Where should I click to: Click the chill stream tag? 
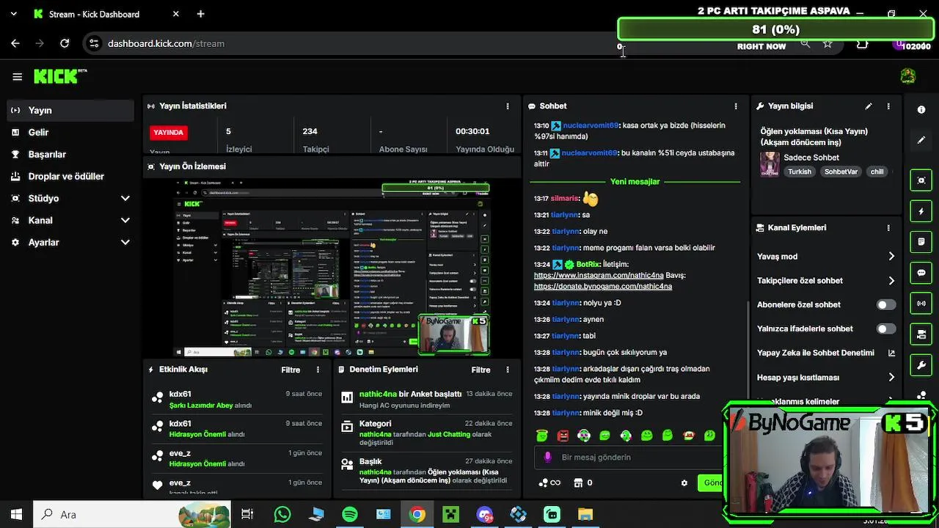pyautogui.click(x=877, y=172)
